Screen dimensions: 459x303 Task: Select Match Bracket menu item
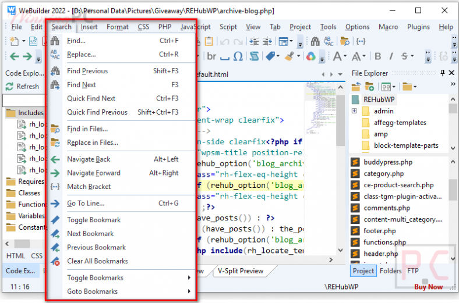(x=122, y=187)
